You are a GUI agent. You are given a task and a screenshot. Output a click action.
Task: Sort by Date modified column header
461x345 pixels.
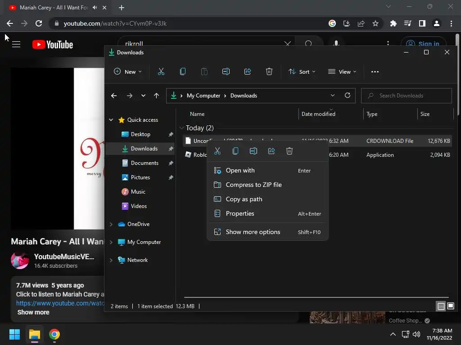pyautogui.click(x=318, y=114)
